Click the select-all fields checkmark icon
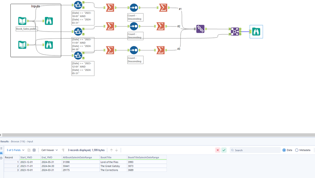Screen dimensions: 315x178 (29, 150)
